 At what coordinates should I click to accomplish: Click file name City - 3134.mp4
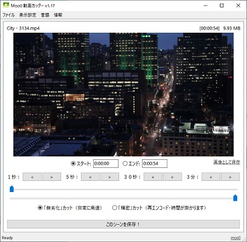23,28
